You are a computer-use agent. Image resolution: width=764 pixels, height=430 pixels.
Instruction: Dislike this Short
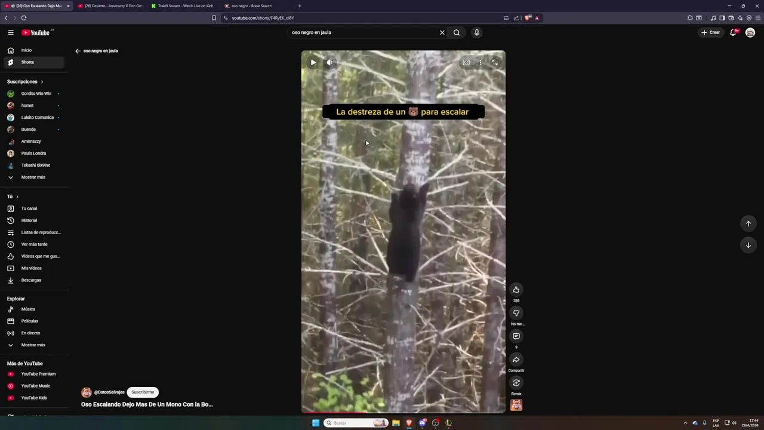click(516, 313)
